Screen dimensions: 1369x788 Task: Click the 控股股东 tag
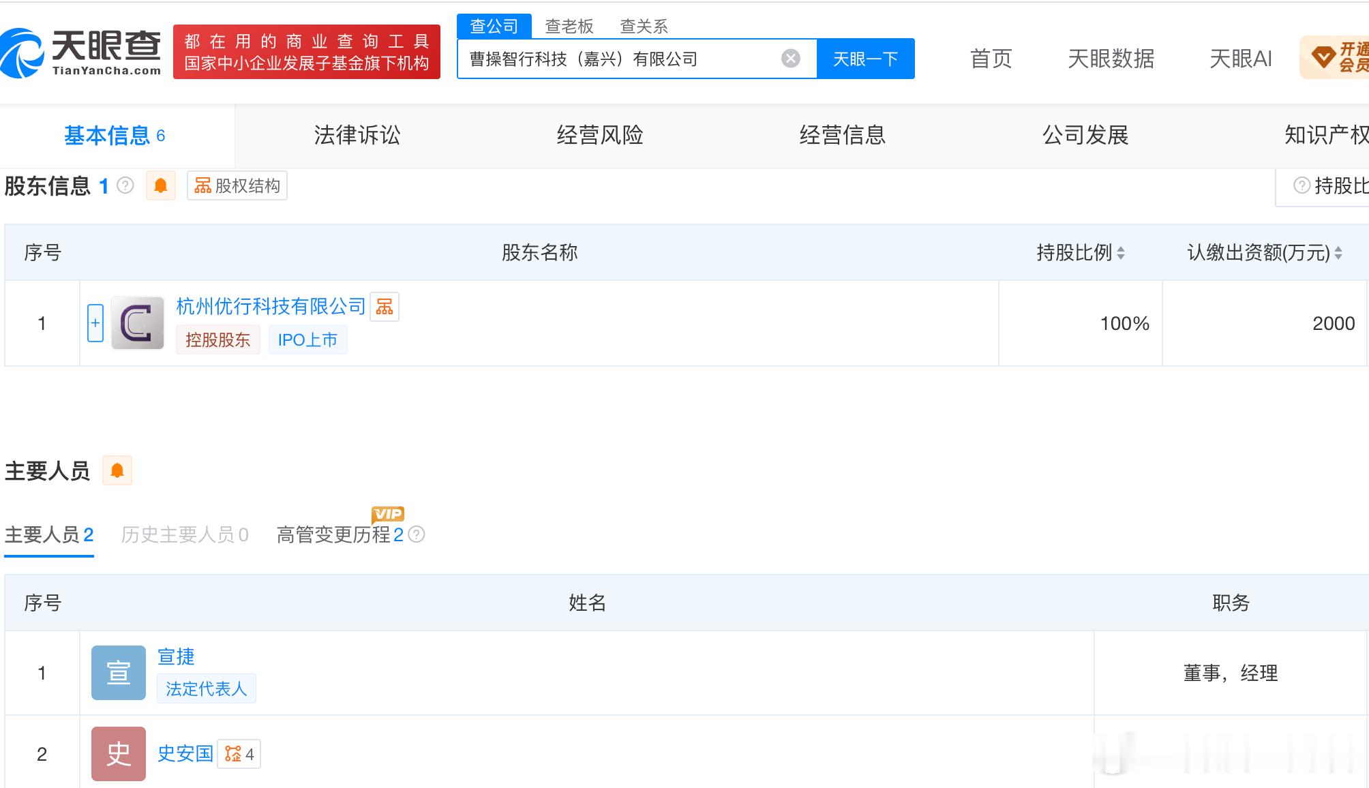click(218, 339)
